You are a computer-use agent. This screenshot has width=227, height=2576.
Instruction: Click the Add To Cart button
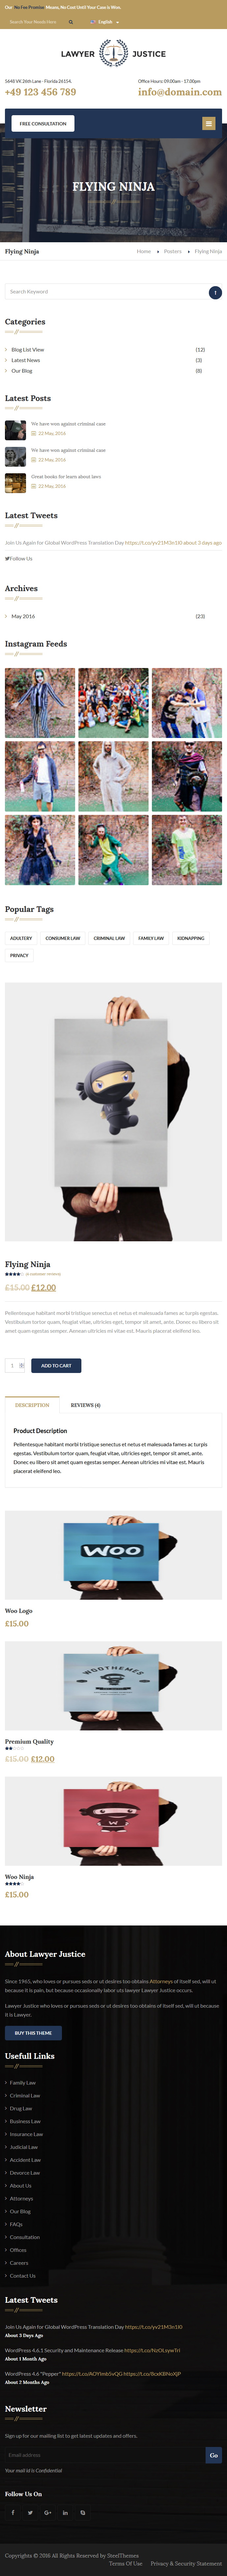tap(56, 1365)
